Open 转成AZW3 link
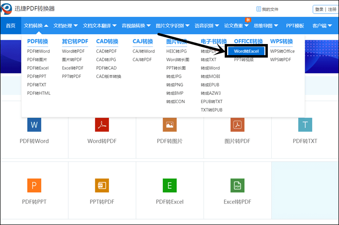Image resolution: width=339 pixels, height=225 pixels. (211, 93)
